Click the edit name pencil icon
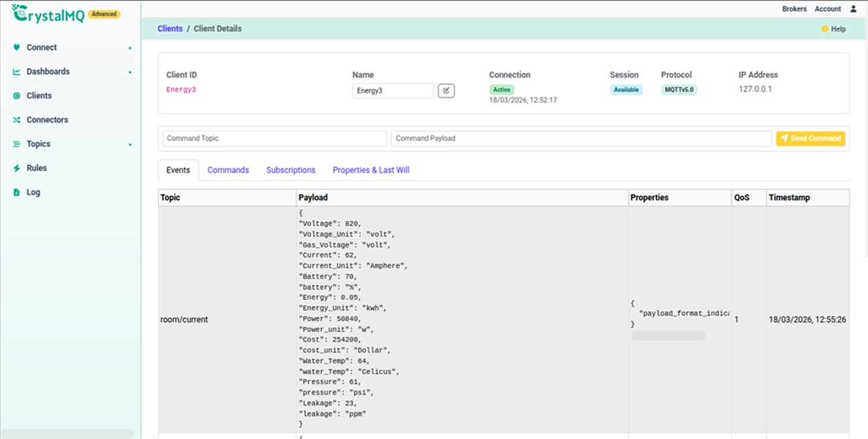 [446, 90]
